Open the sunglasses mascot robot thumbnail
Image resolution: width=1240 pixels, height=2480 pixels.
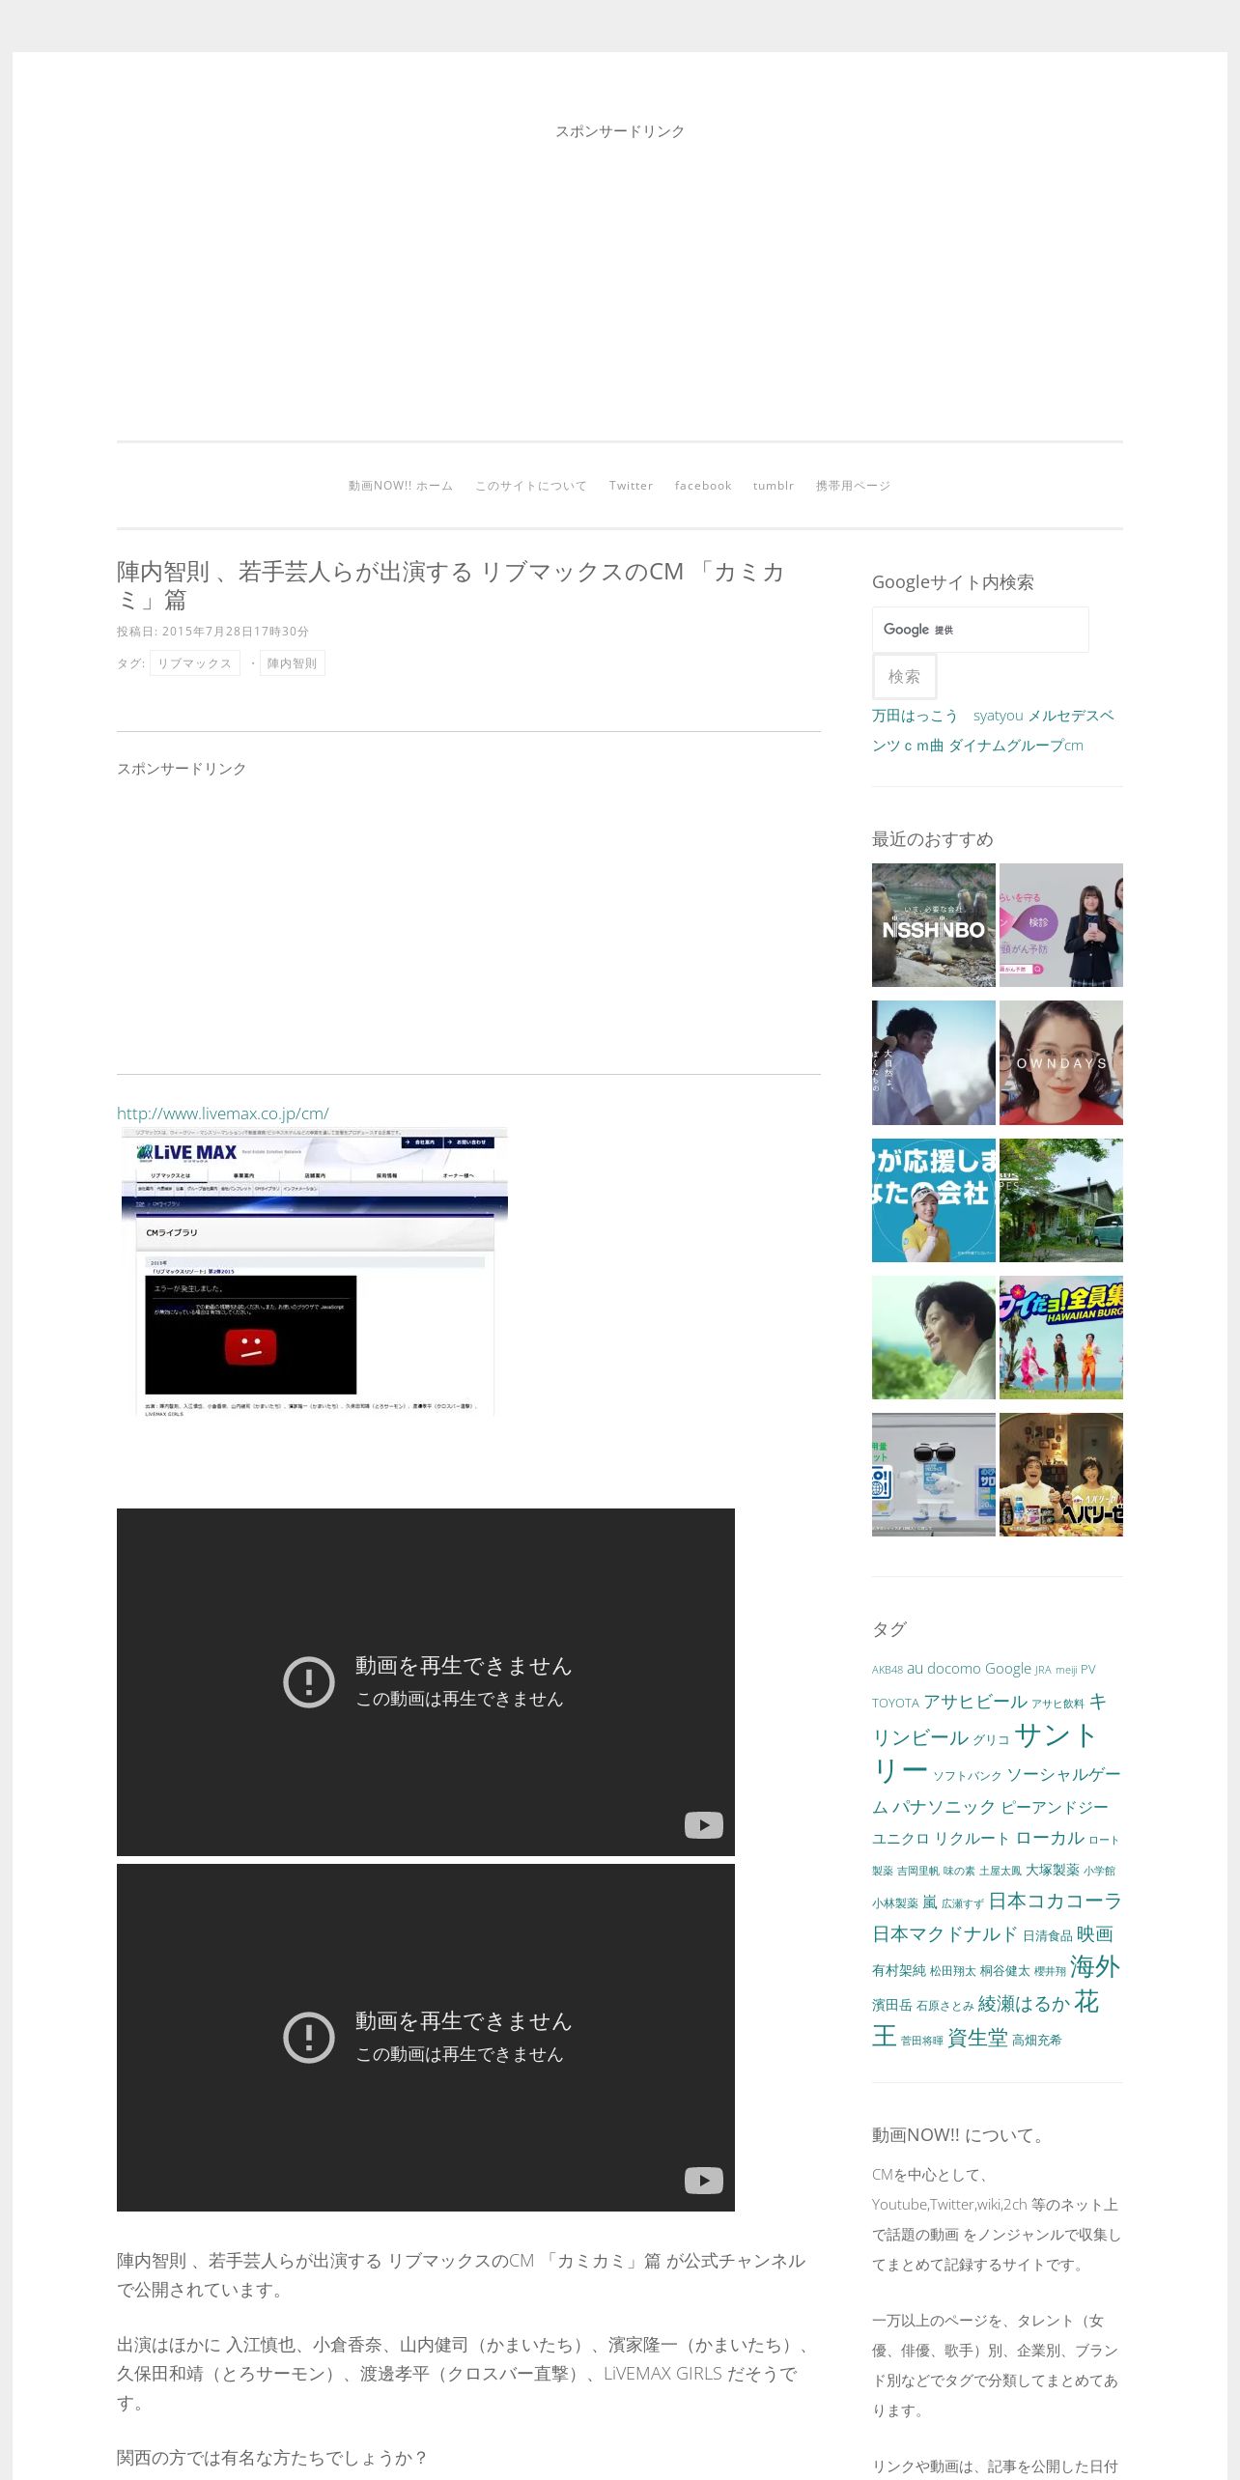[x=934, y=1475]
